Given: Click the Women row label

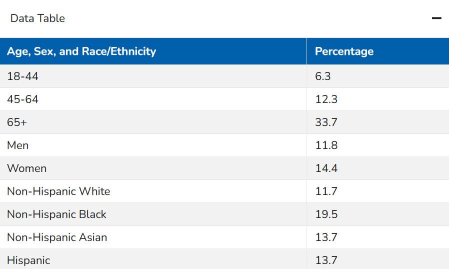Looking at the screenshot, I should 27,168.
